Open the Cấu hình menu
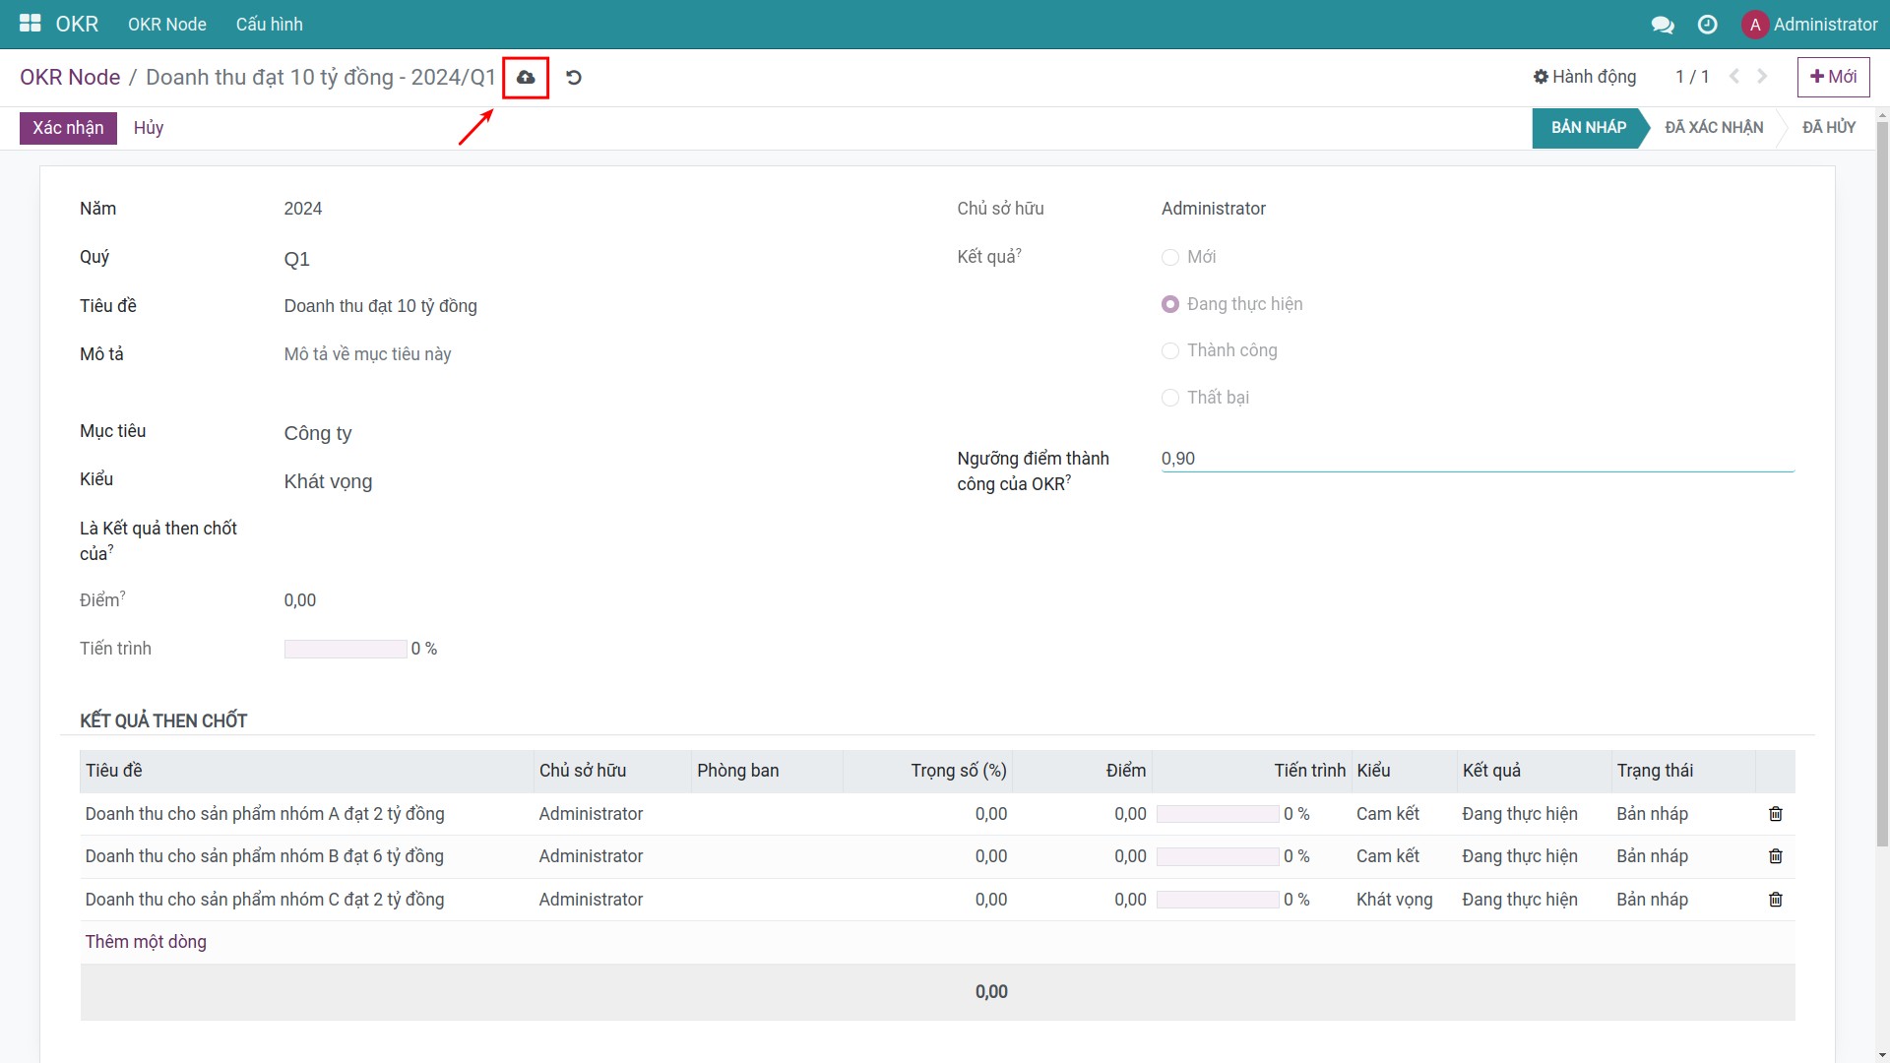1890x1063 pixels. 269,25
